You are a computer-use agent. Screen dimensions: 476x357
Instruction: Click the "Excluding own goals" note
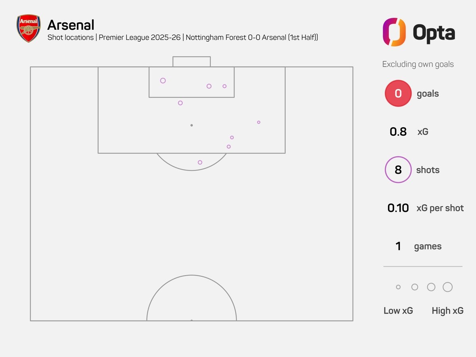418,64
